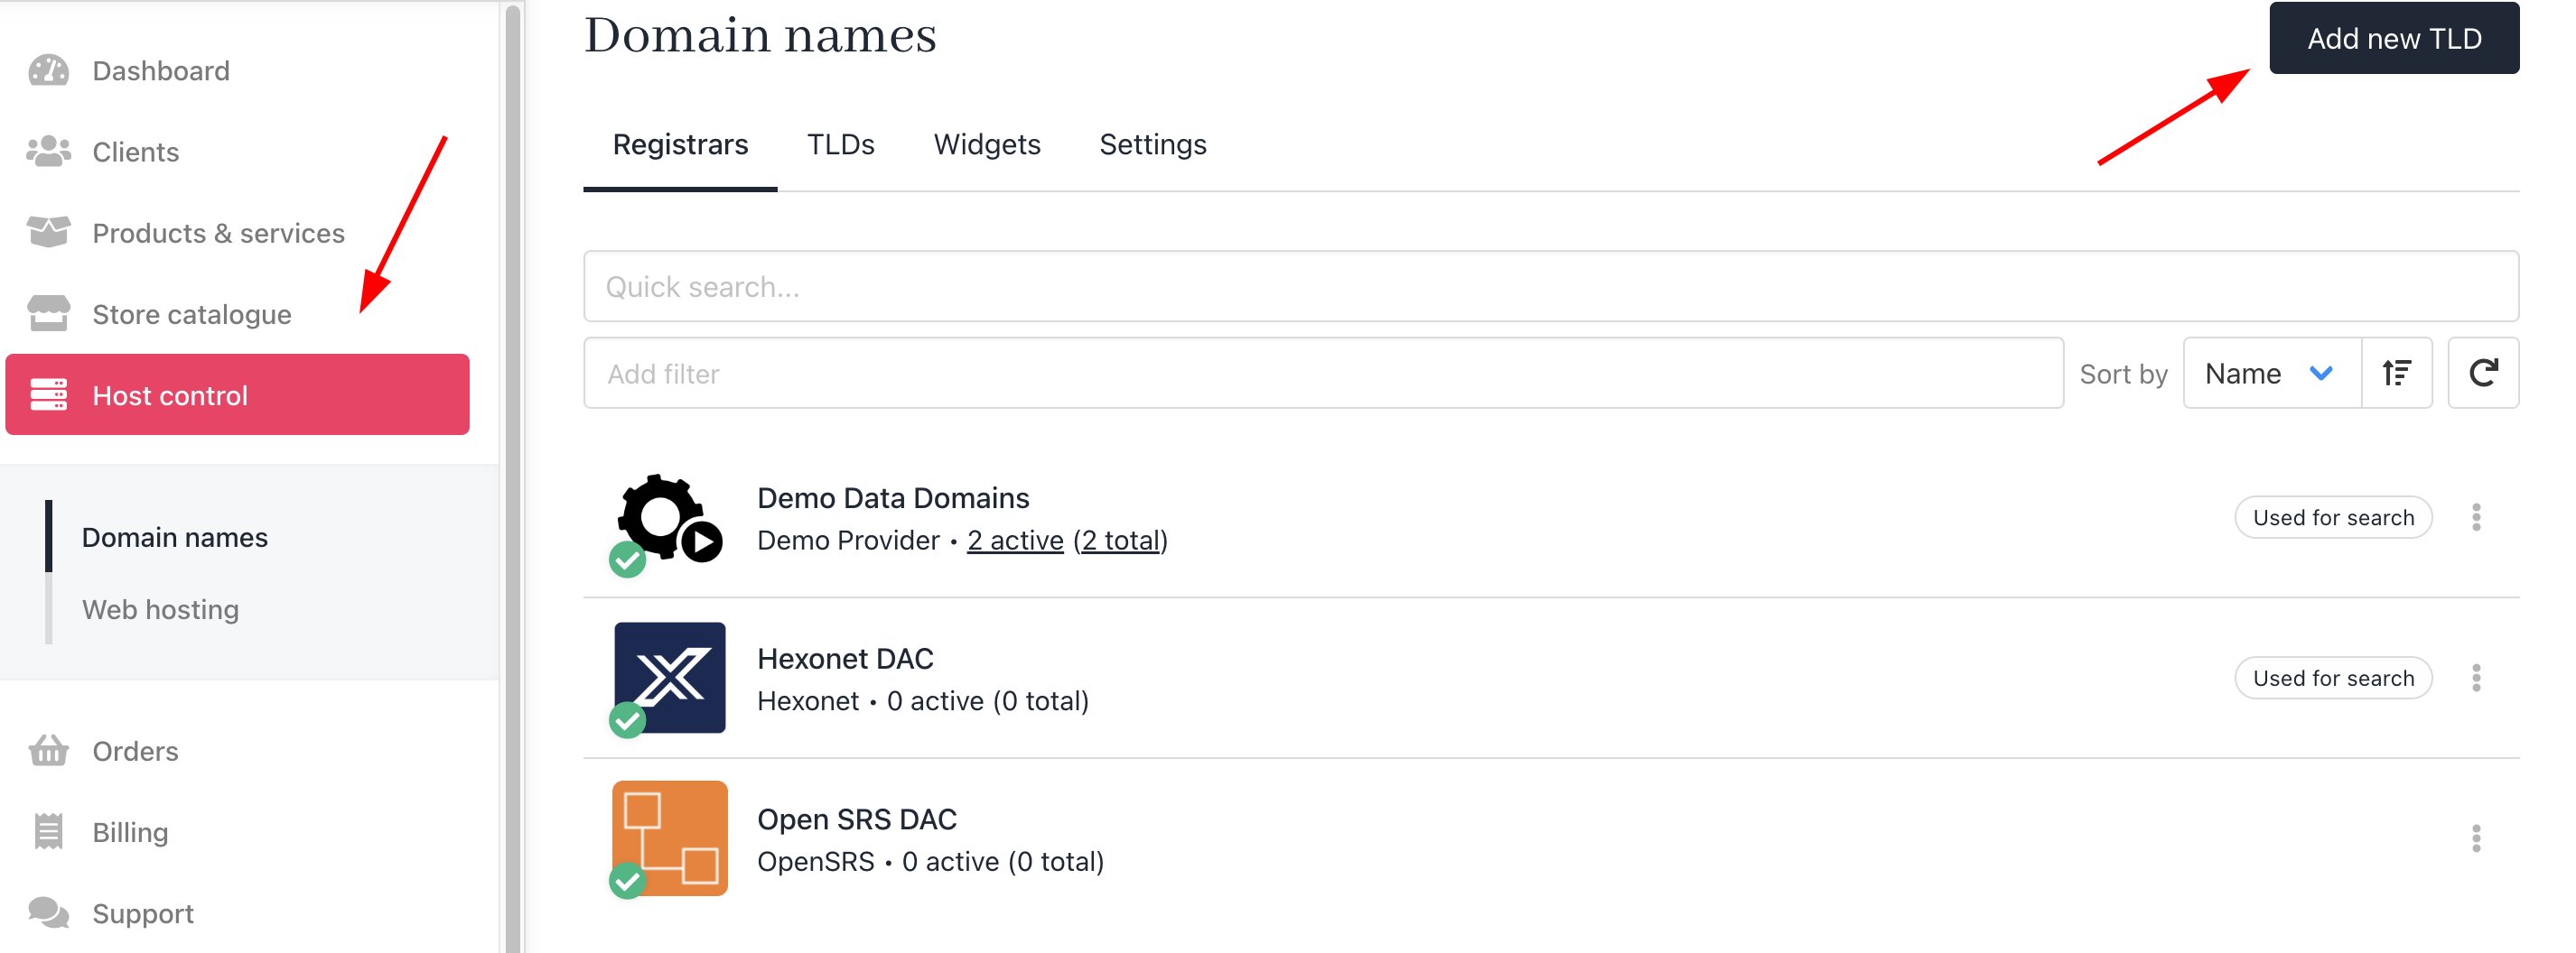
Task: Select Domain names submenu item
Action: click(x=174, y=538)
